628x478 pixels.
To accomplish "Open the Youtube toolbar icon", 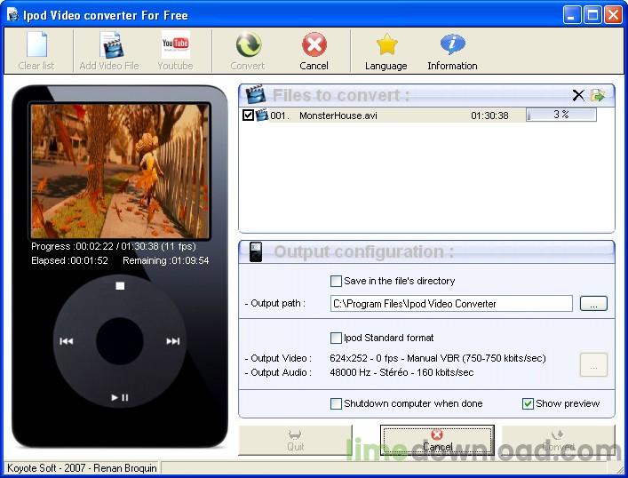I will (175, 44).
